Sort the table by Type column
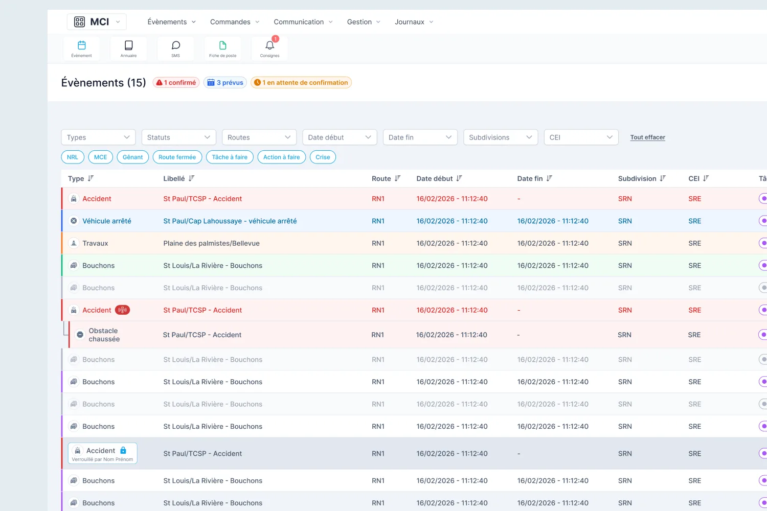Image resolution: width=767 pixels, height=511 pixels. point(91,178)
